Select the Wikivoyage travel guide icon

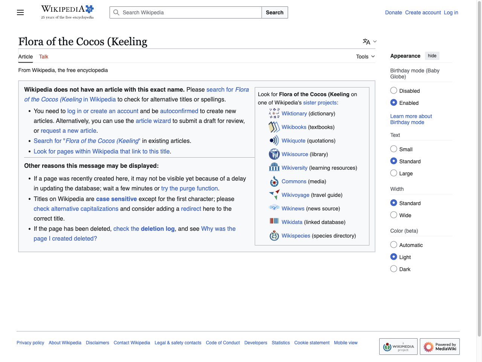point(274,195)
